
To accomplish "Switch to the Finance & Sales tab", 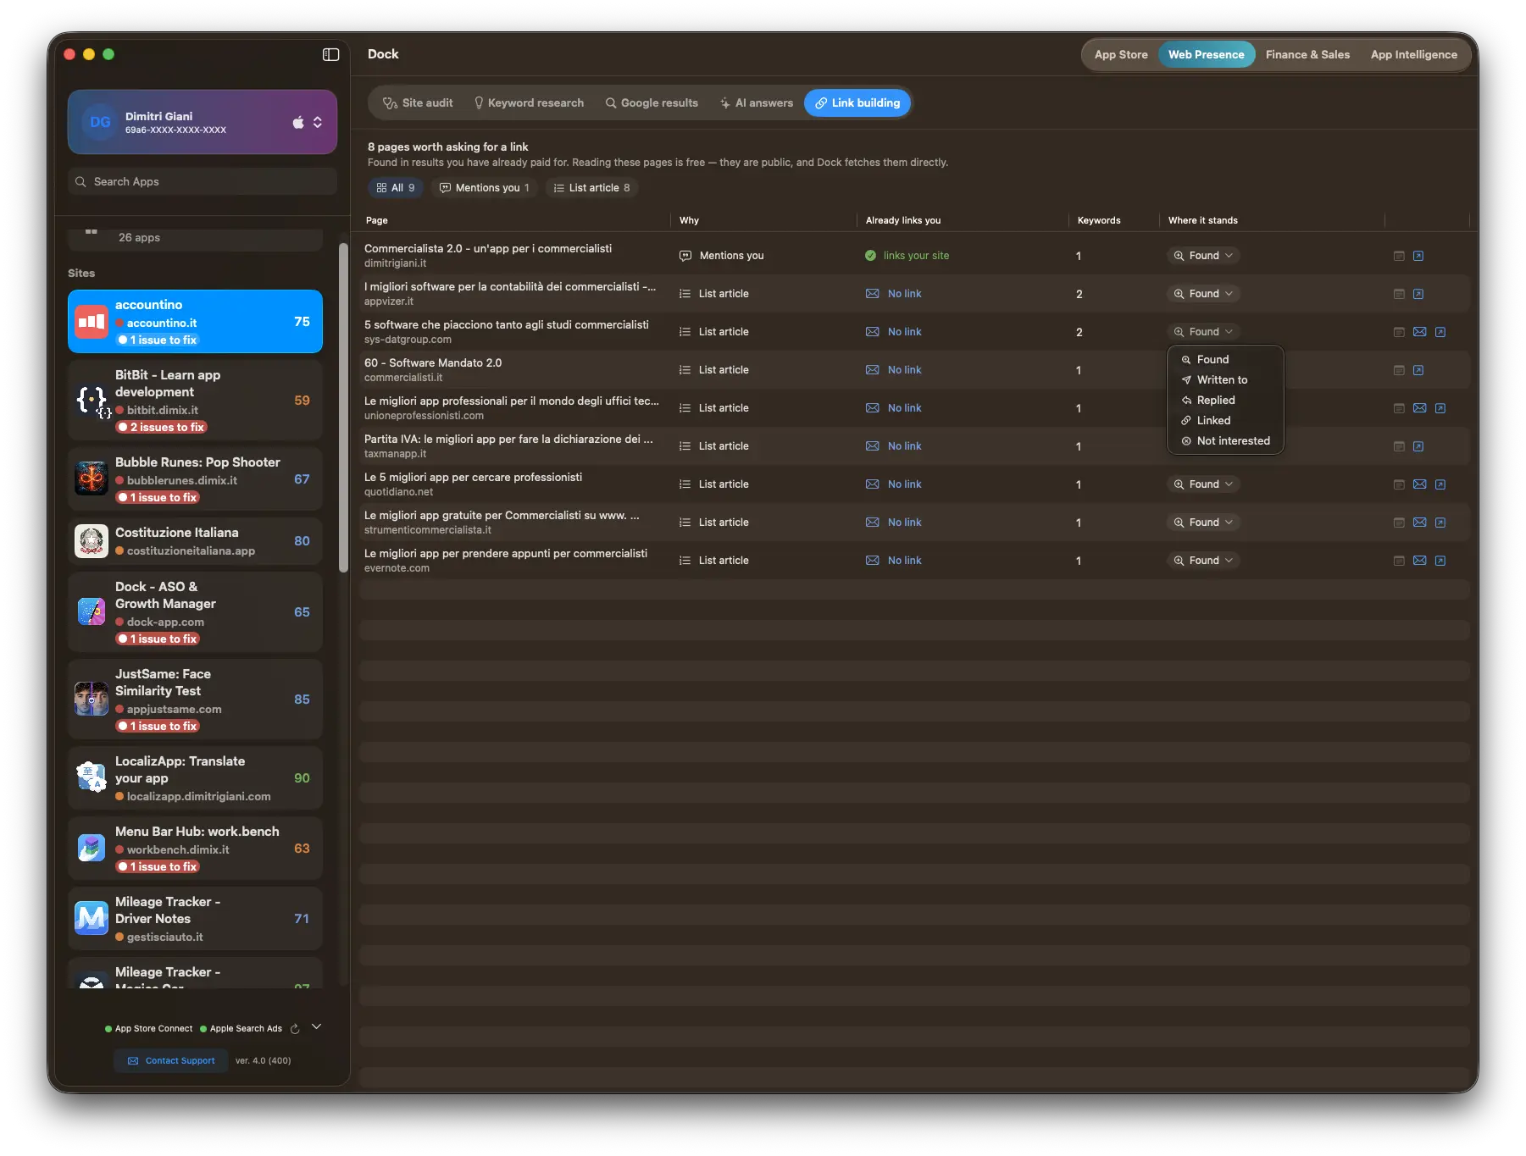I will pyautogui.click(x=1307, y=55).
